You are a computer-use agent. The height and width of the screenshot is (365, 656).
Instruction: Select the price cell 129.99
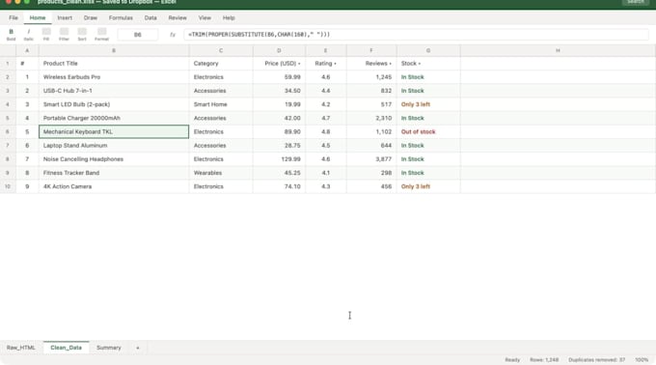[279, 159]
